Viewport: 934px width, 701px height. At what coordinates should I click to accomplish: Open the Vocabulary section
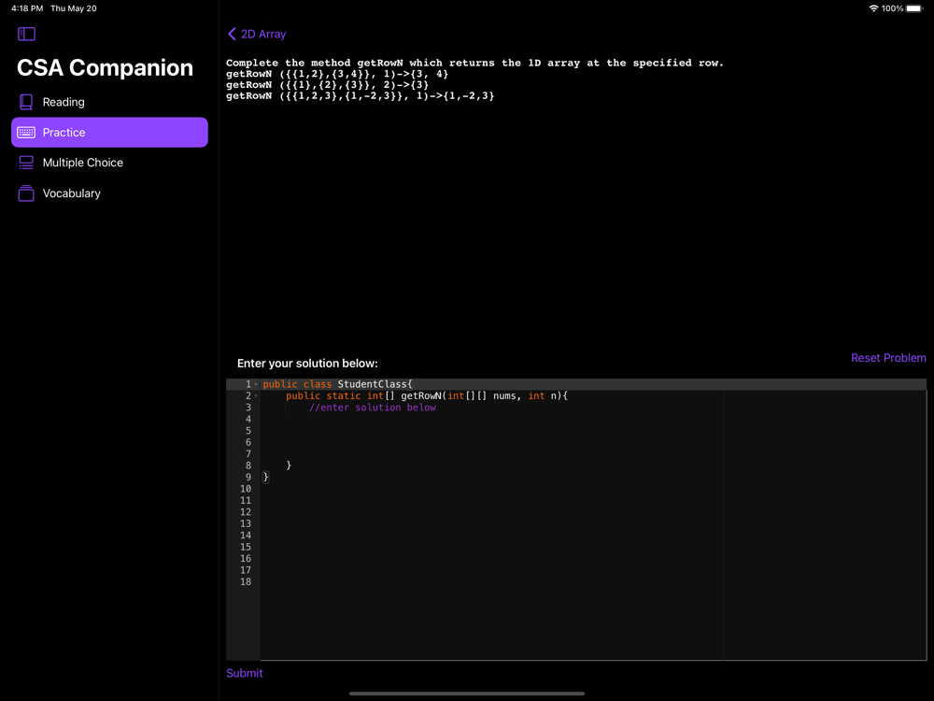point(109,193)
